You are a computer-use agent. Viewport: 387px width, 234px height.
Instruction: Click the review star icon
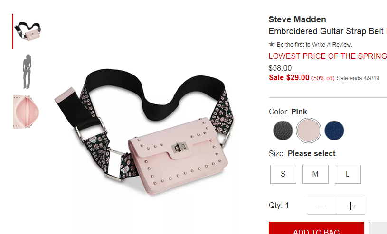pyautogui.click(x=272, y=44)
